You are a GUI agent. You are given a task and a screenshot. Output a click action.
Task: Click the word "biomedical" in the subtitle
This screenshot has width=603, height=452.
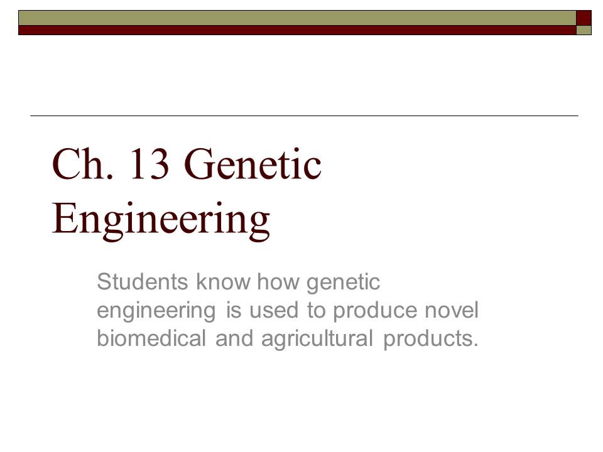coord(151,338)
